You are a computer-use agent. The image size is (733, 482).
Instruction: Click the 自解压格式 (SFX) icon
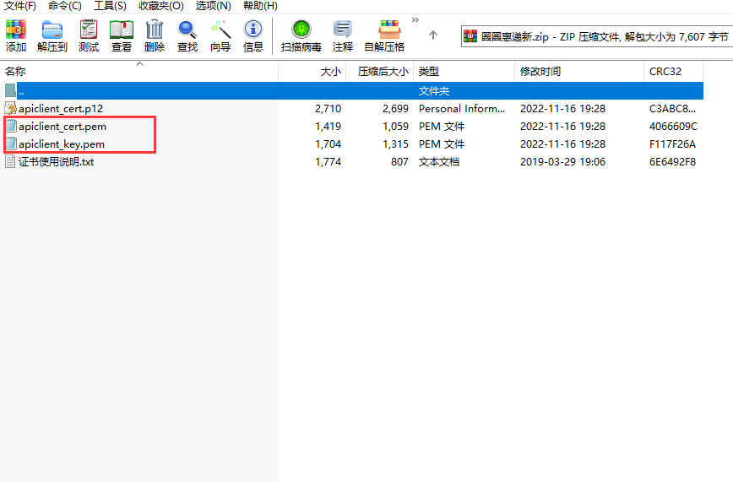click(384, 35)
